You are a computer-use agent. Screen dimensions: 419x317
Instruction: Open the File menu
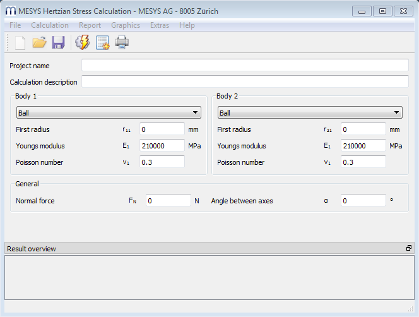click(15, 25)
